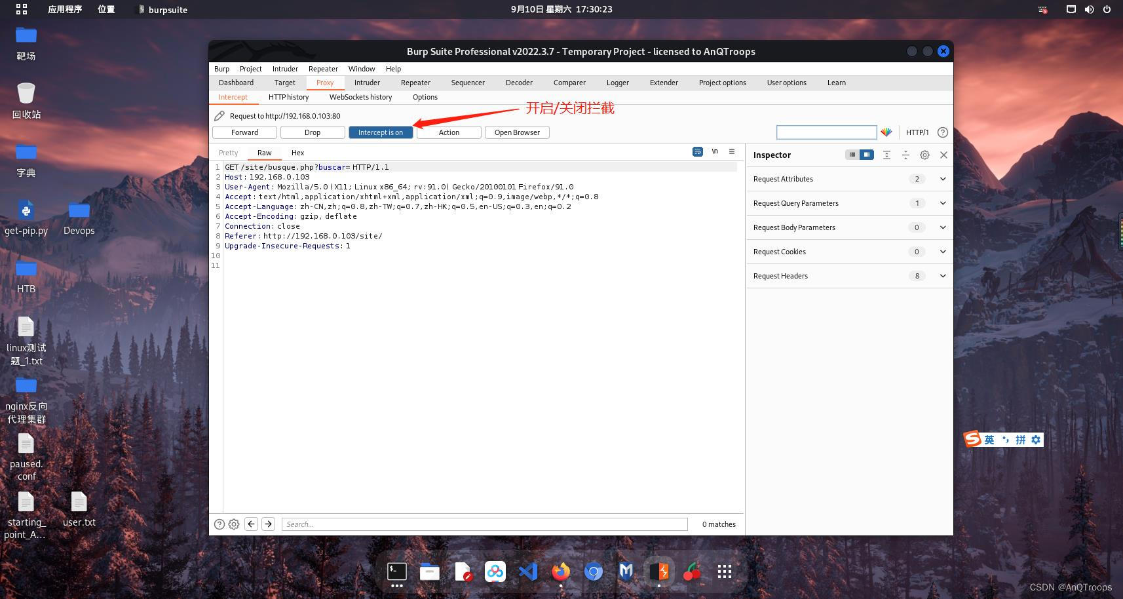Screen dimensions: 1123x599
Task: Switch Inspector to list layout icon
Action: pos(852,155)
